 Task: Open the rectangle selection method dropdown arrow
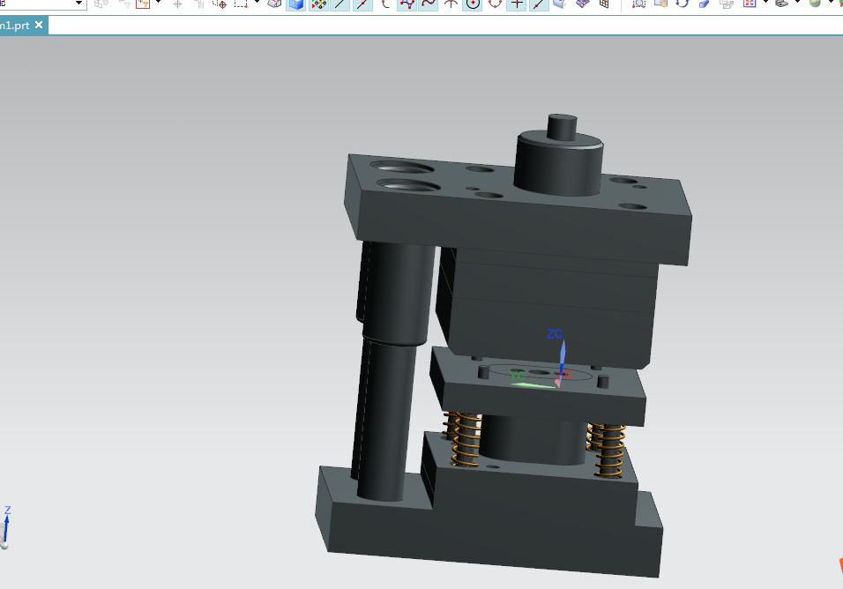point(257,3)
